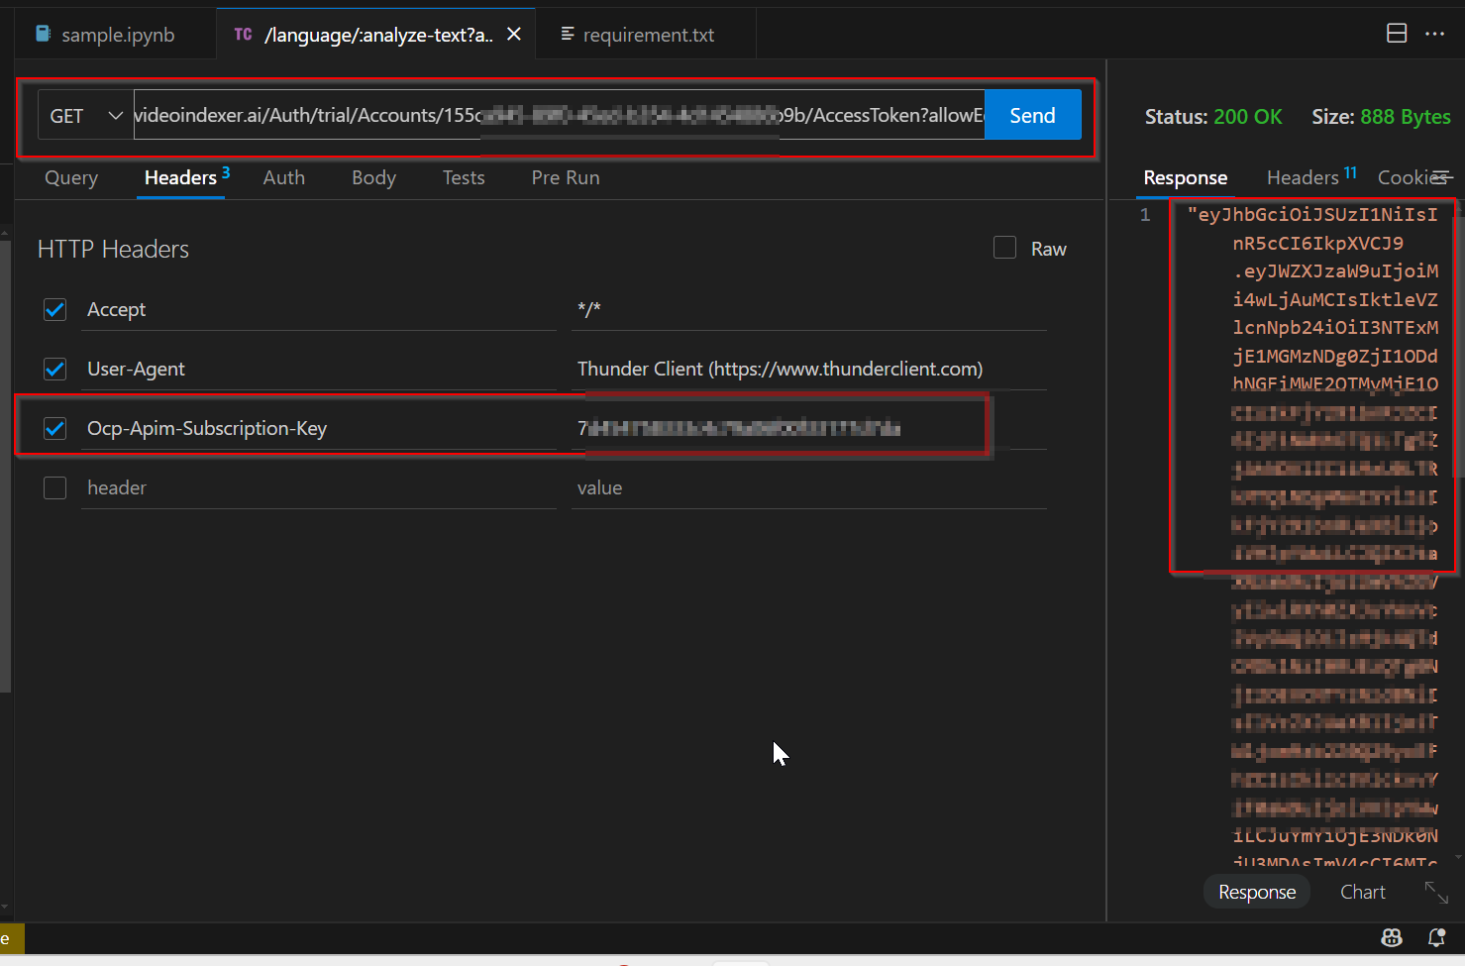Edit the User-Agent header name field
Viewport: 1465px width, 966px height.
point(318,370)
